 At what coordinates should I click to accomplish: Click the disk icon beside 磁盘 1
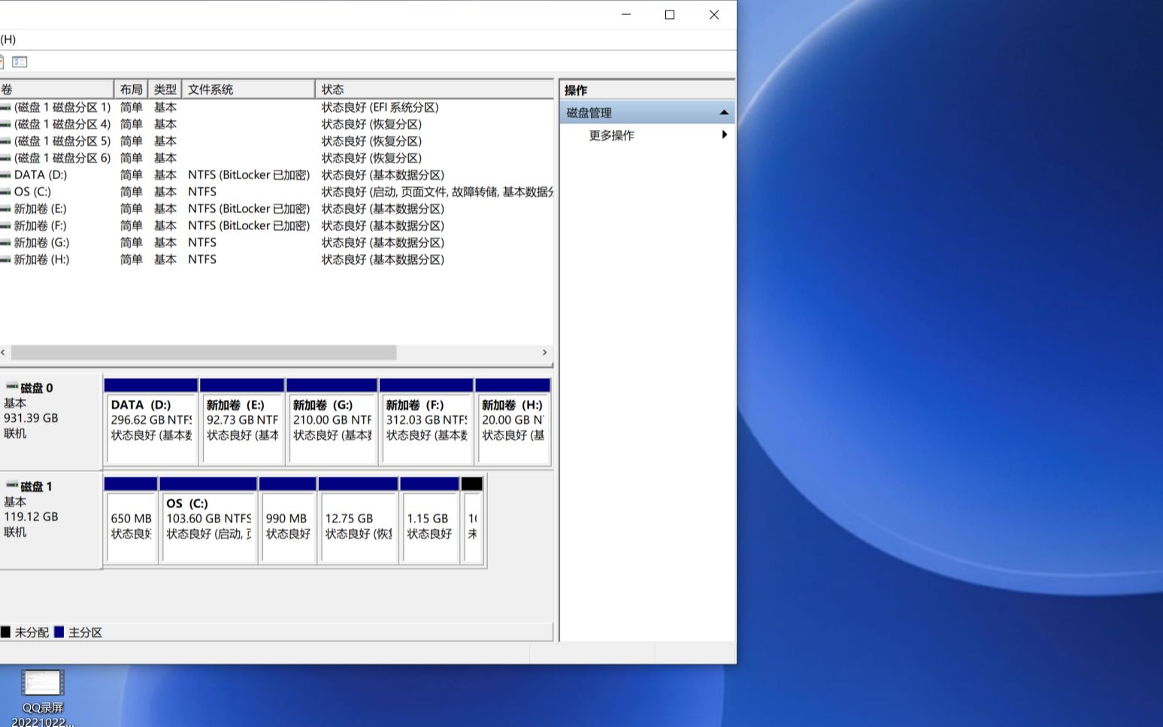tap(11, 486)
